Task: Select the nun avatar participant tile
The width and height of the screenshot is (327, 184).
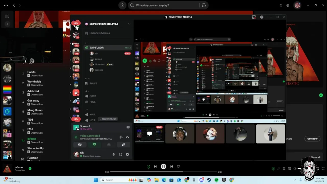Action: tap(271, 134)
